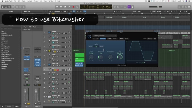The width and height of the screenshot is (192, 108).
Task: Click the Save button in the Library
Action: click(17, 106)
